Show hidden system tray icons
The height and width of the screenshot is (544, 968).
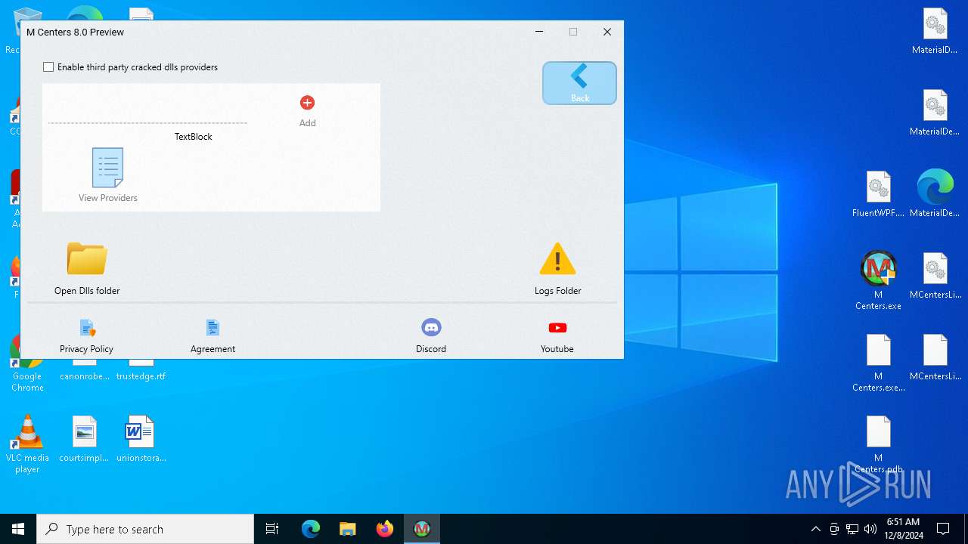coord(815,529)
